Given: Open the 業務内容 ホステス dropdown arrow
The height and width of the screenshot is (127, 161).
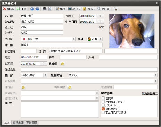Looking at the screenshot, I should pos(155,75).
